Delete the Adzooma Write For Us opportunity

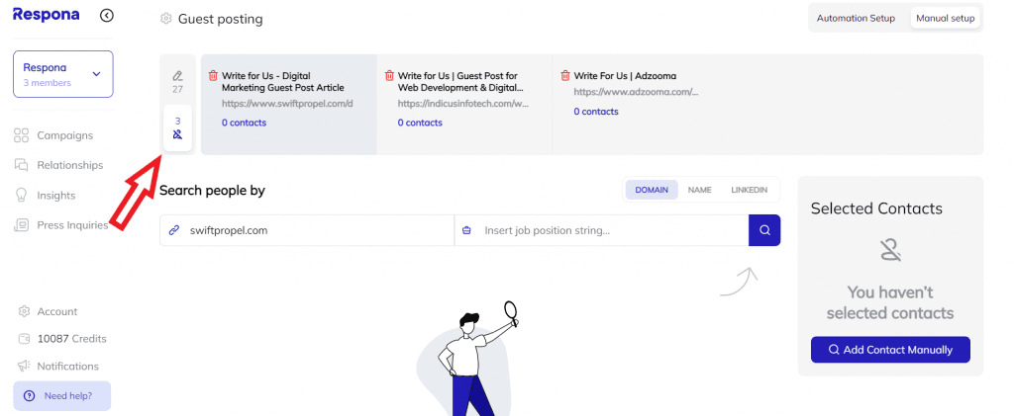click(564, 75)
